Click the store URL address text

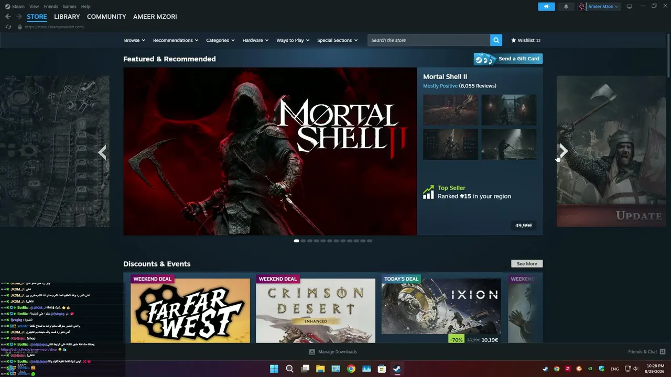click(x=55, y=27)
